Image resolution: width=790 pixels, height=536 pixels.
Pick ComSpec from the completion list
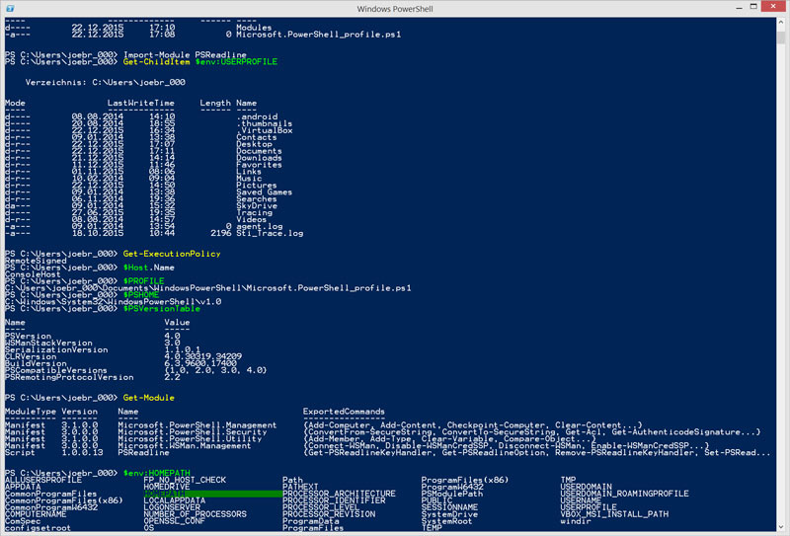tap(23, 521)
